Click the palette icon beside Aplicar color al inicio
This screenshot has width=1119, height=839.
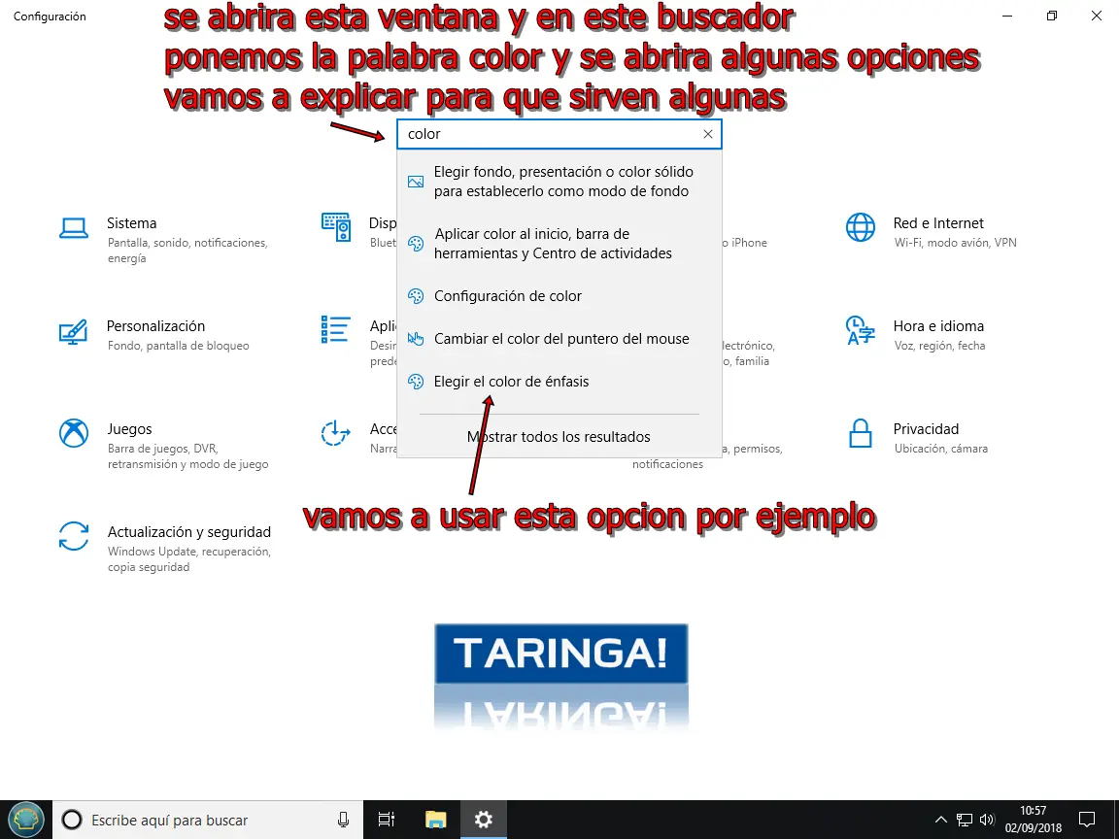click(416, 244)
